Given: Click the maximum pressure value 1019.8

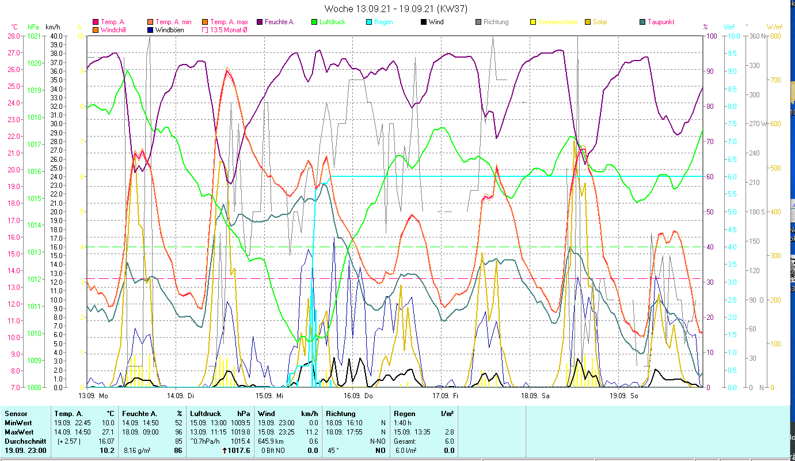Looking at the screenshot, I should click(x=241, y=432).
